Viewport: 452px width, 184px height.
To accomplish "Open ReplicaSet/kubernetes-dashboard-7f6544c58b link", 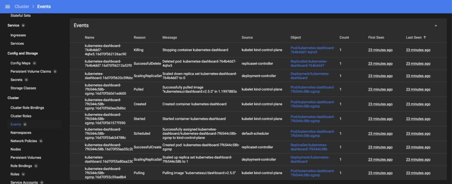I will tap(309, 147).
